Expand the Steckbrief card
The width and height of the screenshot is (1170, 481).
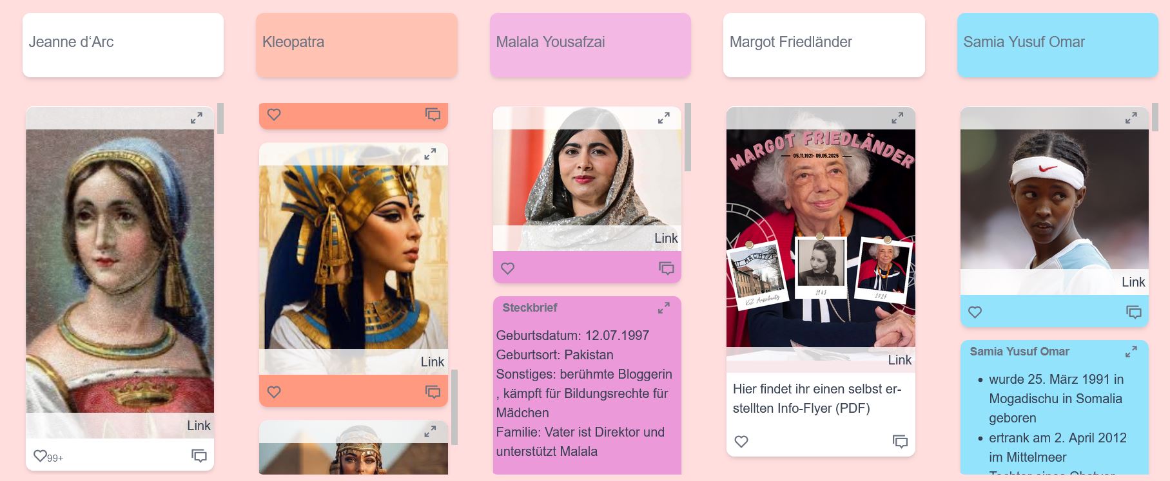[664, 308]
